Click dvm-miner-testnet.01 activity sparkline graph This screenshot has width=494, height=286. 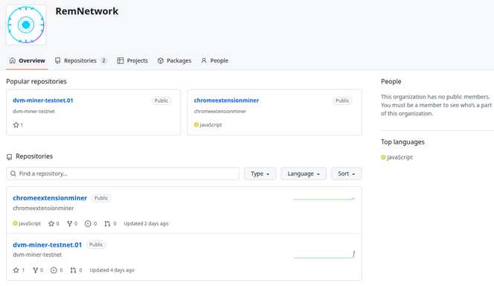pyautogui.click(x=324, y=255)
